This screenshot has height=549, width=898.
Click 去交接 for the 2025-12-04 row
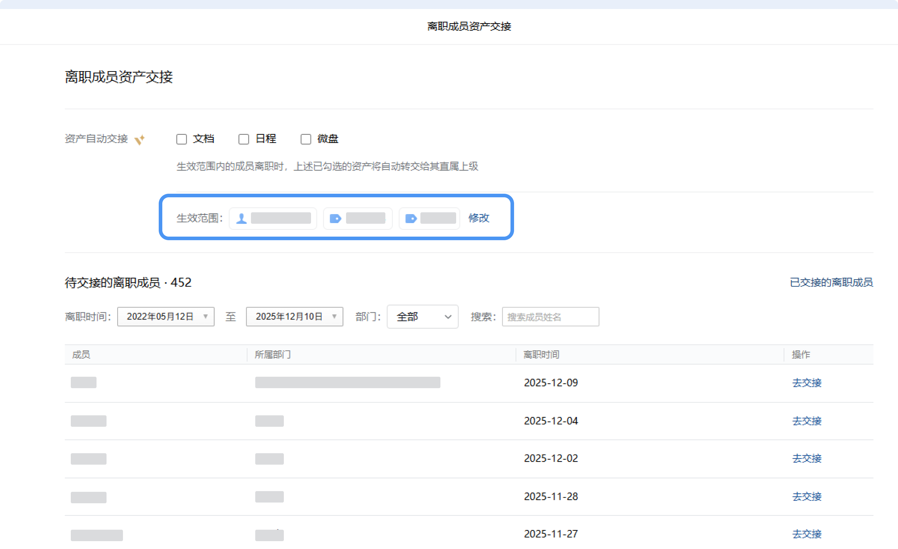807,421
